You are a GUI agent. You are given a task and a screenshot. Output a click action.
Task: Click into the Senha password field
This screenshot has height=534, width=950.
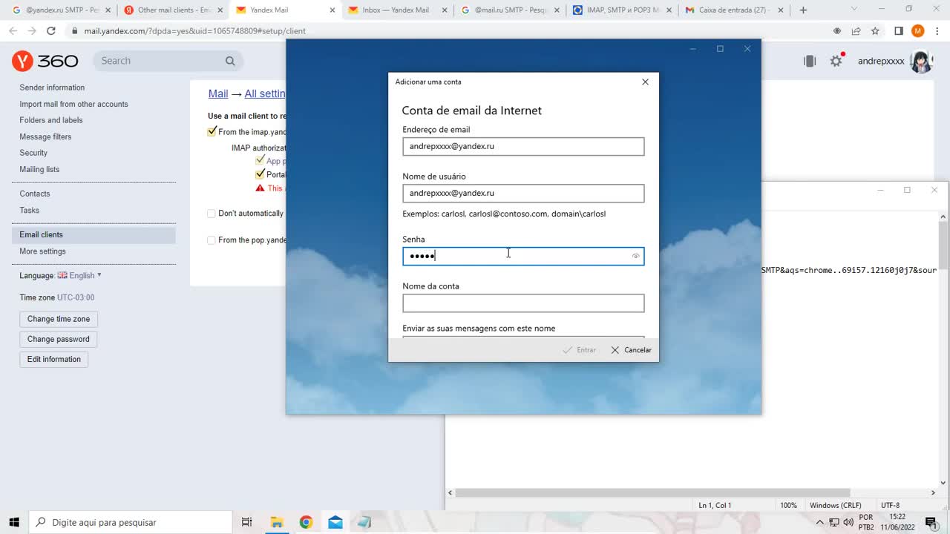[x=523, y=256]
